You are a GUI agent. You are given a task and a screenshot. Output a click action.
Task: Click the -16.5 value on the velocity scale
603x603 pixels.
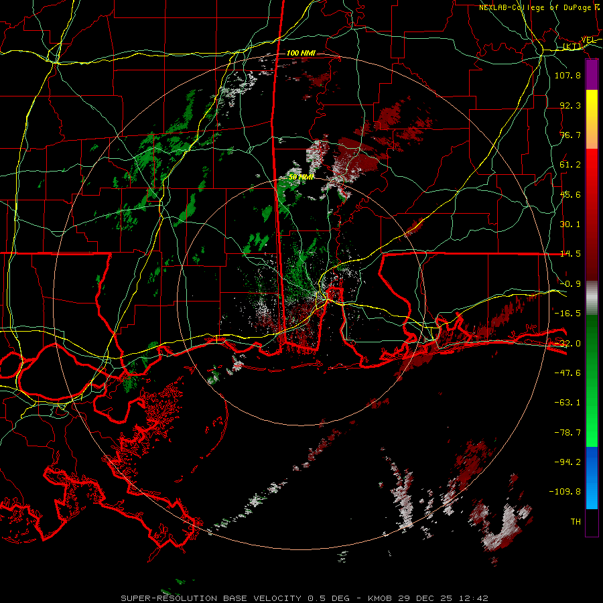coord(567,314)
